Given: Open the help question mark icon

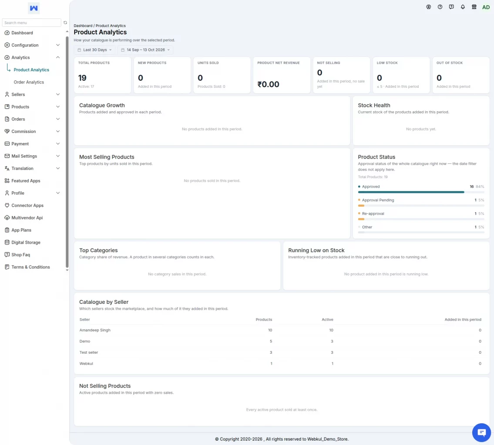Looking at the screenshot, I should (440, 7).
